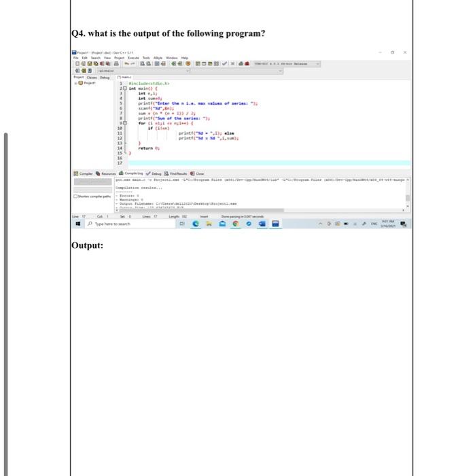Open Microsoft Edge from the taskbar

click(x=196, y=224)
